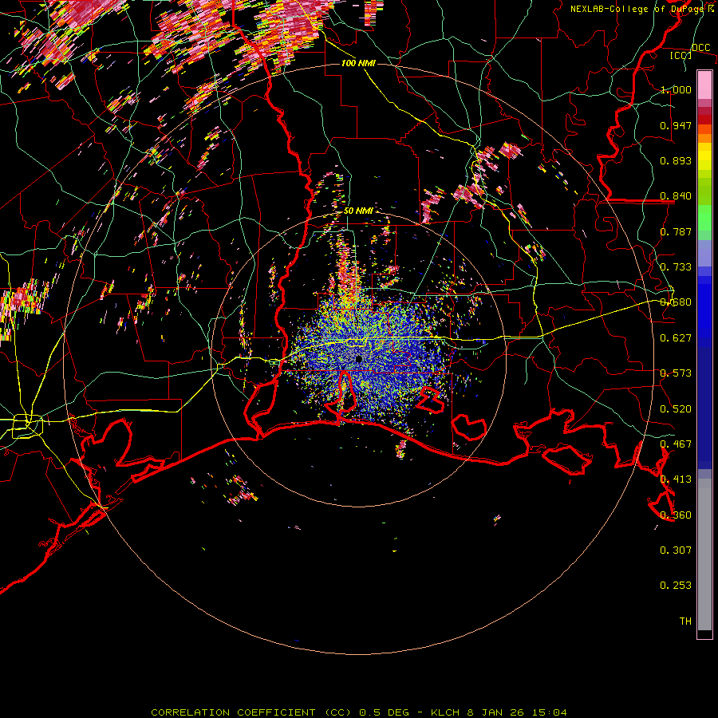The height and width of the screenshot is (718, 718).
Task: Click the 1.000 value on the color scale
Action: [x=676, y=89]
